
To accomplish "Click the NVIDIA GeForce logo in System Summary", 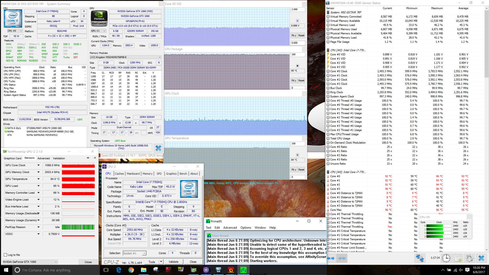I will [99, 18].
